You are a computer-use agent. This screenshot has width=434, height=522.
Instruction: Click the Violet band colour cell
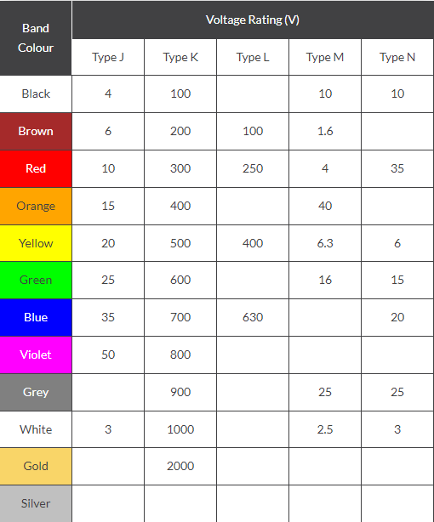(36, 355)
